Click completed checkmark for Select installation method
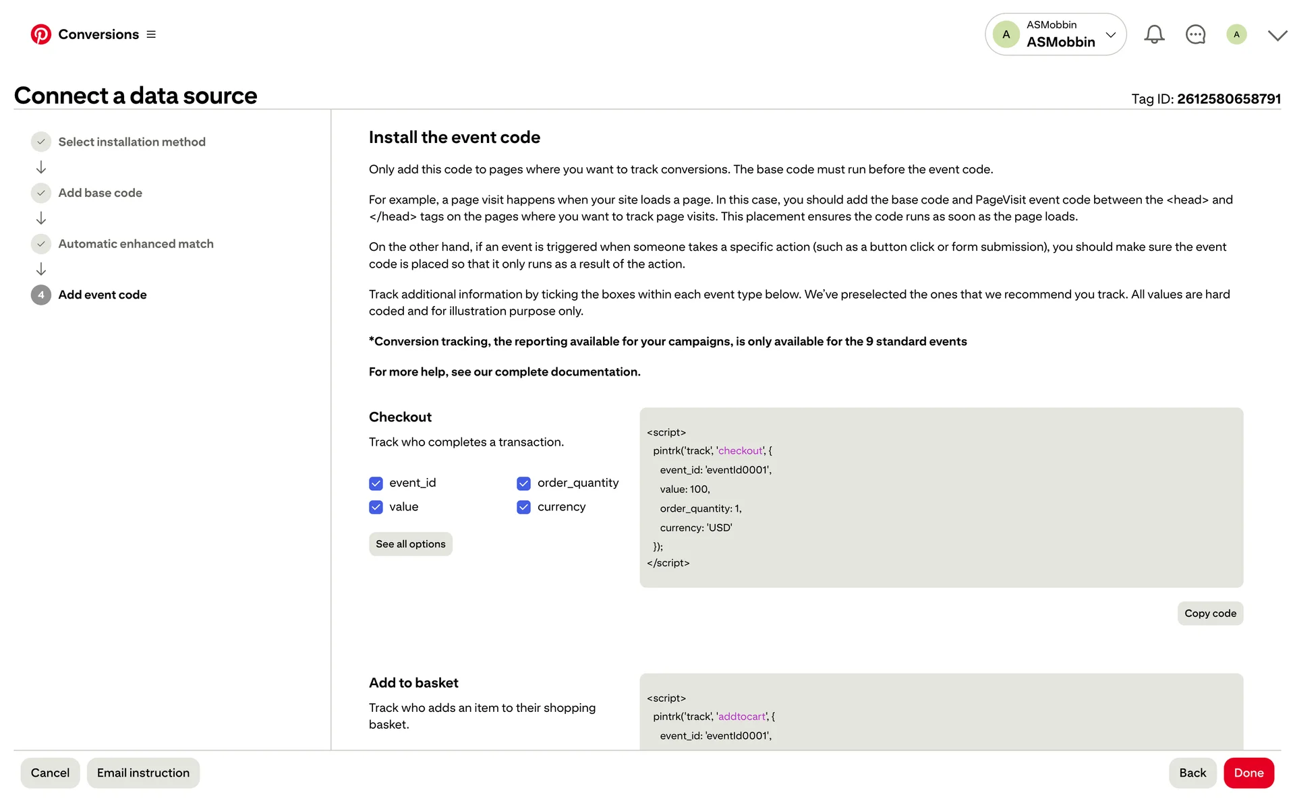 coord(41,142)
